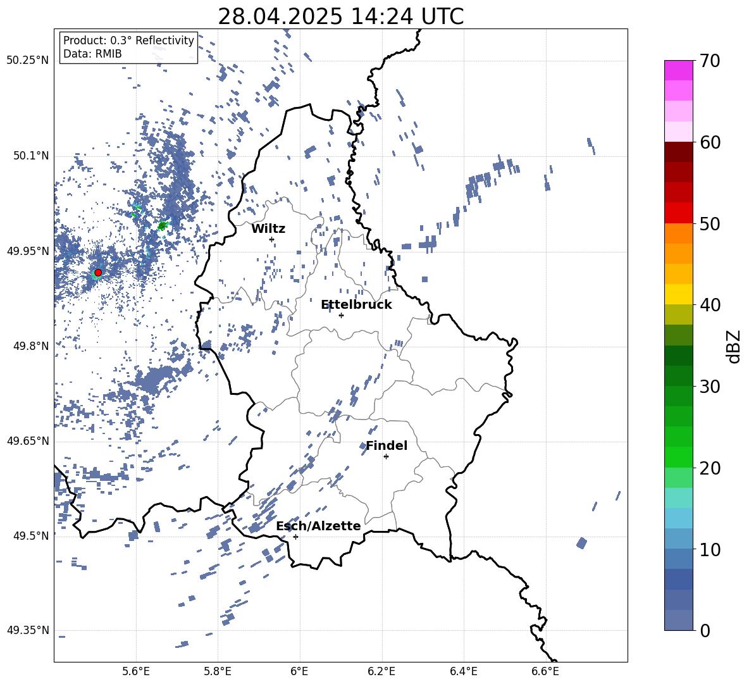Pick the bright red colorbar segment near 50
Viewport: 749px width, 684px height.
[678, 213]
